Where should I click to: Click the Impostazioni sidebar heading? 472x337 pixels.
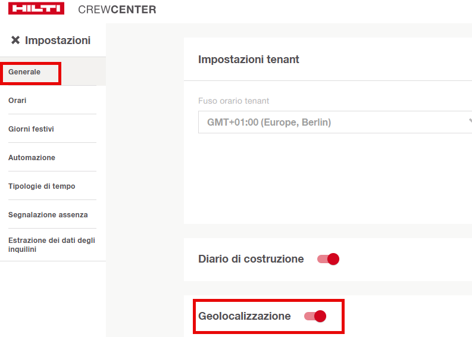pyautogui.click(x=58, y=40)
